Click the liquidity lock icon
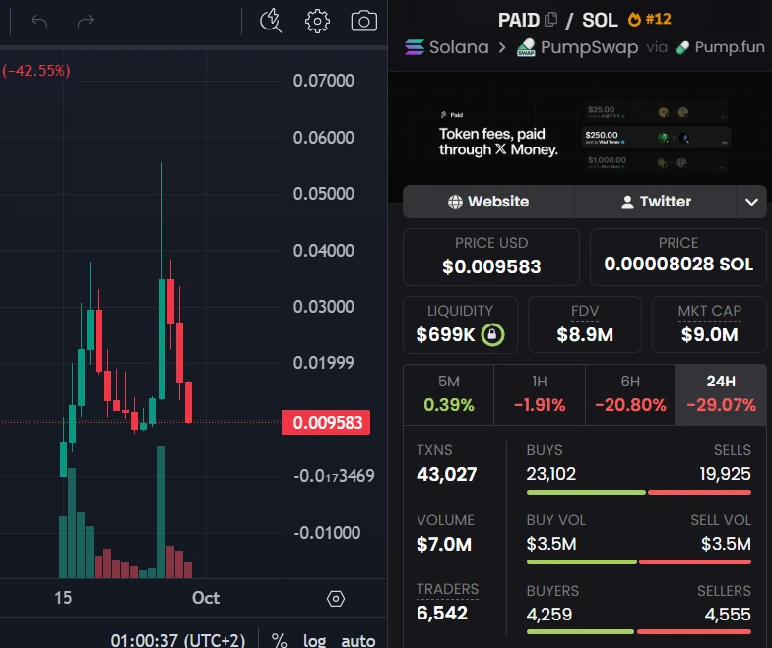The width and height of the screenshot is (772, 648). click(492, 334)
